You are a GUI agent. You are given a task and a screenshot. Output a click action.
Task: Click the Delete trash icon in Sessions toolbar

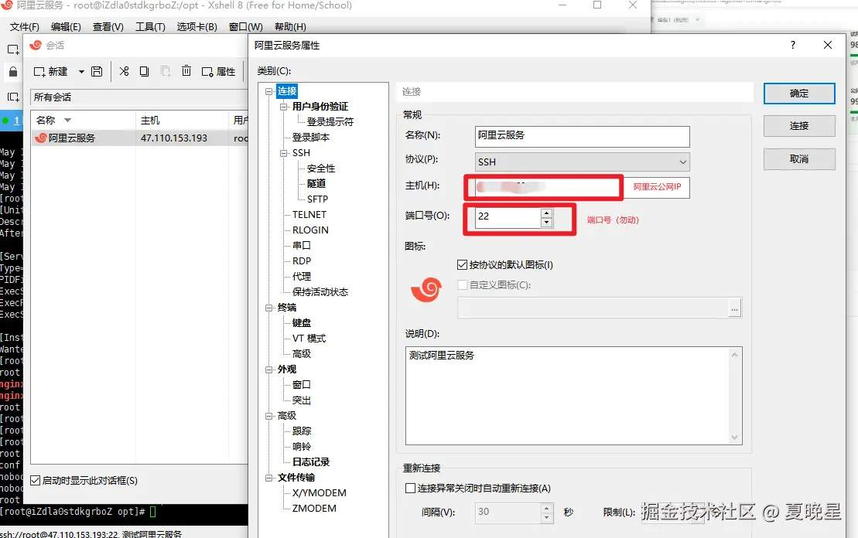[186, 70]
